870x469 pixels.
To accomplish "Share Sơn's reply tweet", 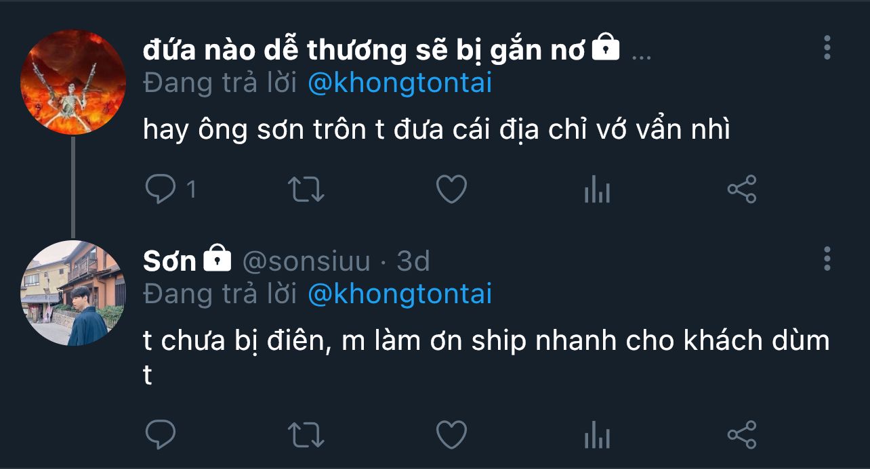I will 741,434.
